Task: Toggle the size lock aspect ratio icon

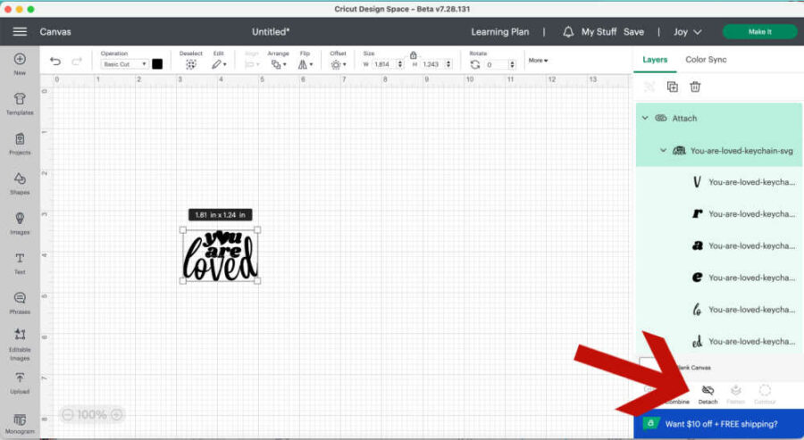Action: pyautogui.click(x=413, y=54)
